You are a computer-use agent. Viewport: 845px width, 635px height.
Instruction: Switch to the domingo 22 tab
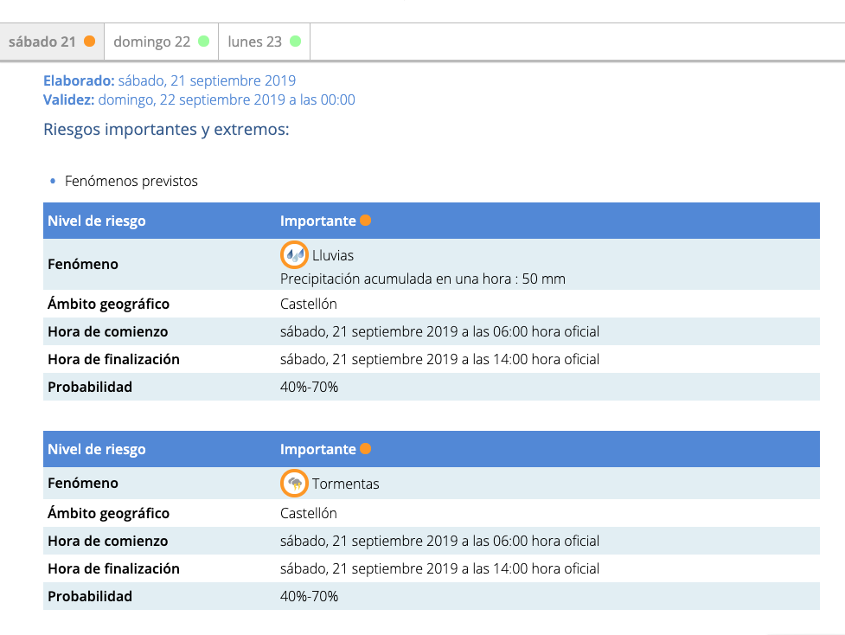pyautogui.click(x=152, y=42)
